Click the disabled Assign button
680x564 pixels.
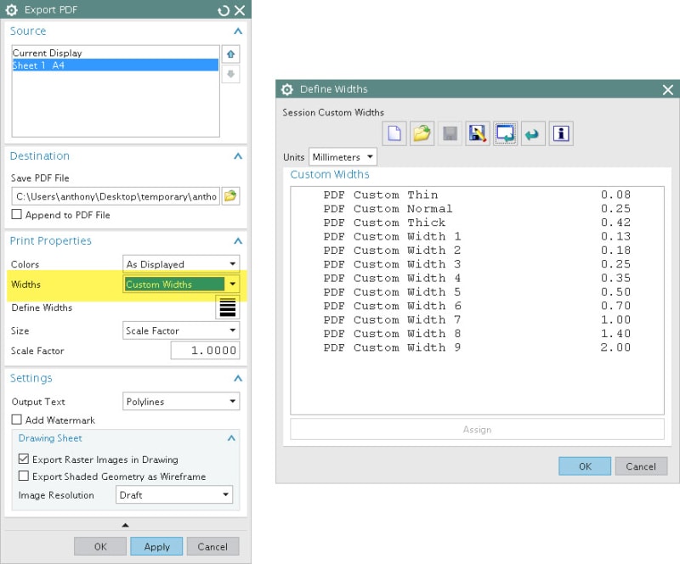[x=477, y=429]
